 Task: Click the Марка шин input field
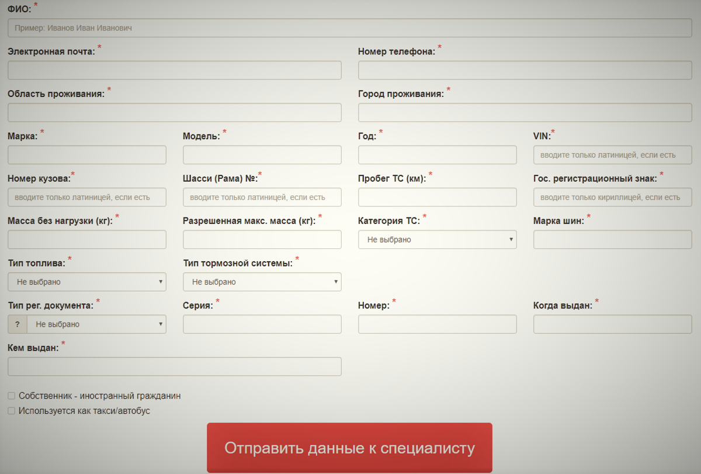tap(613, 240)
